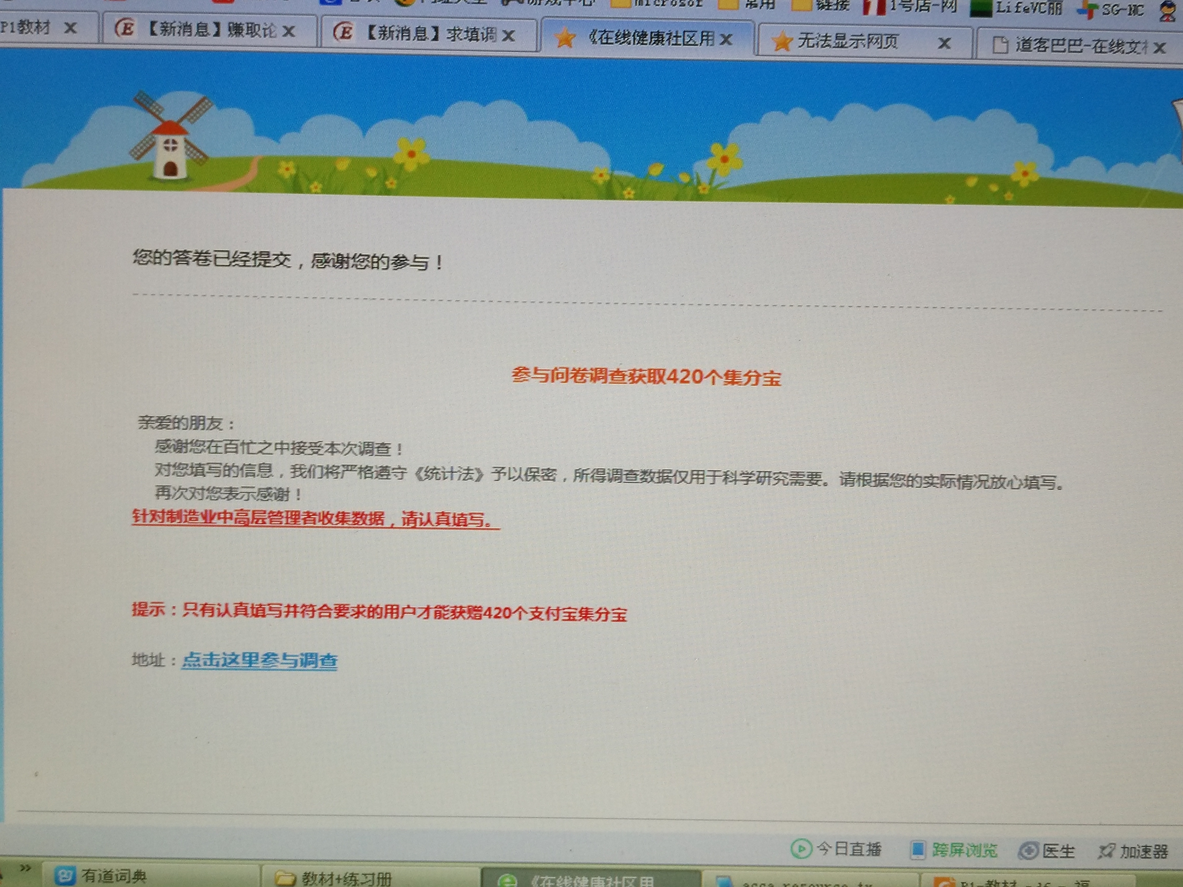The width and height of the screenshot is (1183, 887).
Task: Click the LifeVC bookmark icon
Action: coord(981,8)
